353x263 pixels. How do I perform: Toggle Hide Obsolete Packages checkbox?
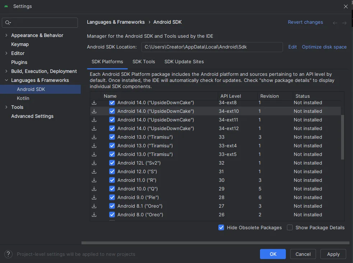(x=221, y=228)
